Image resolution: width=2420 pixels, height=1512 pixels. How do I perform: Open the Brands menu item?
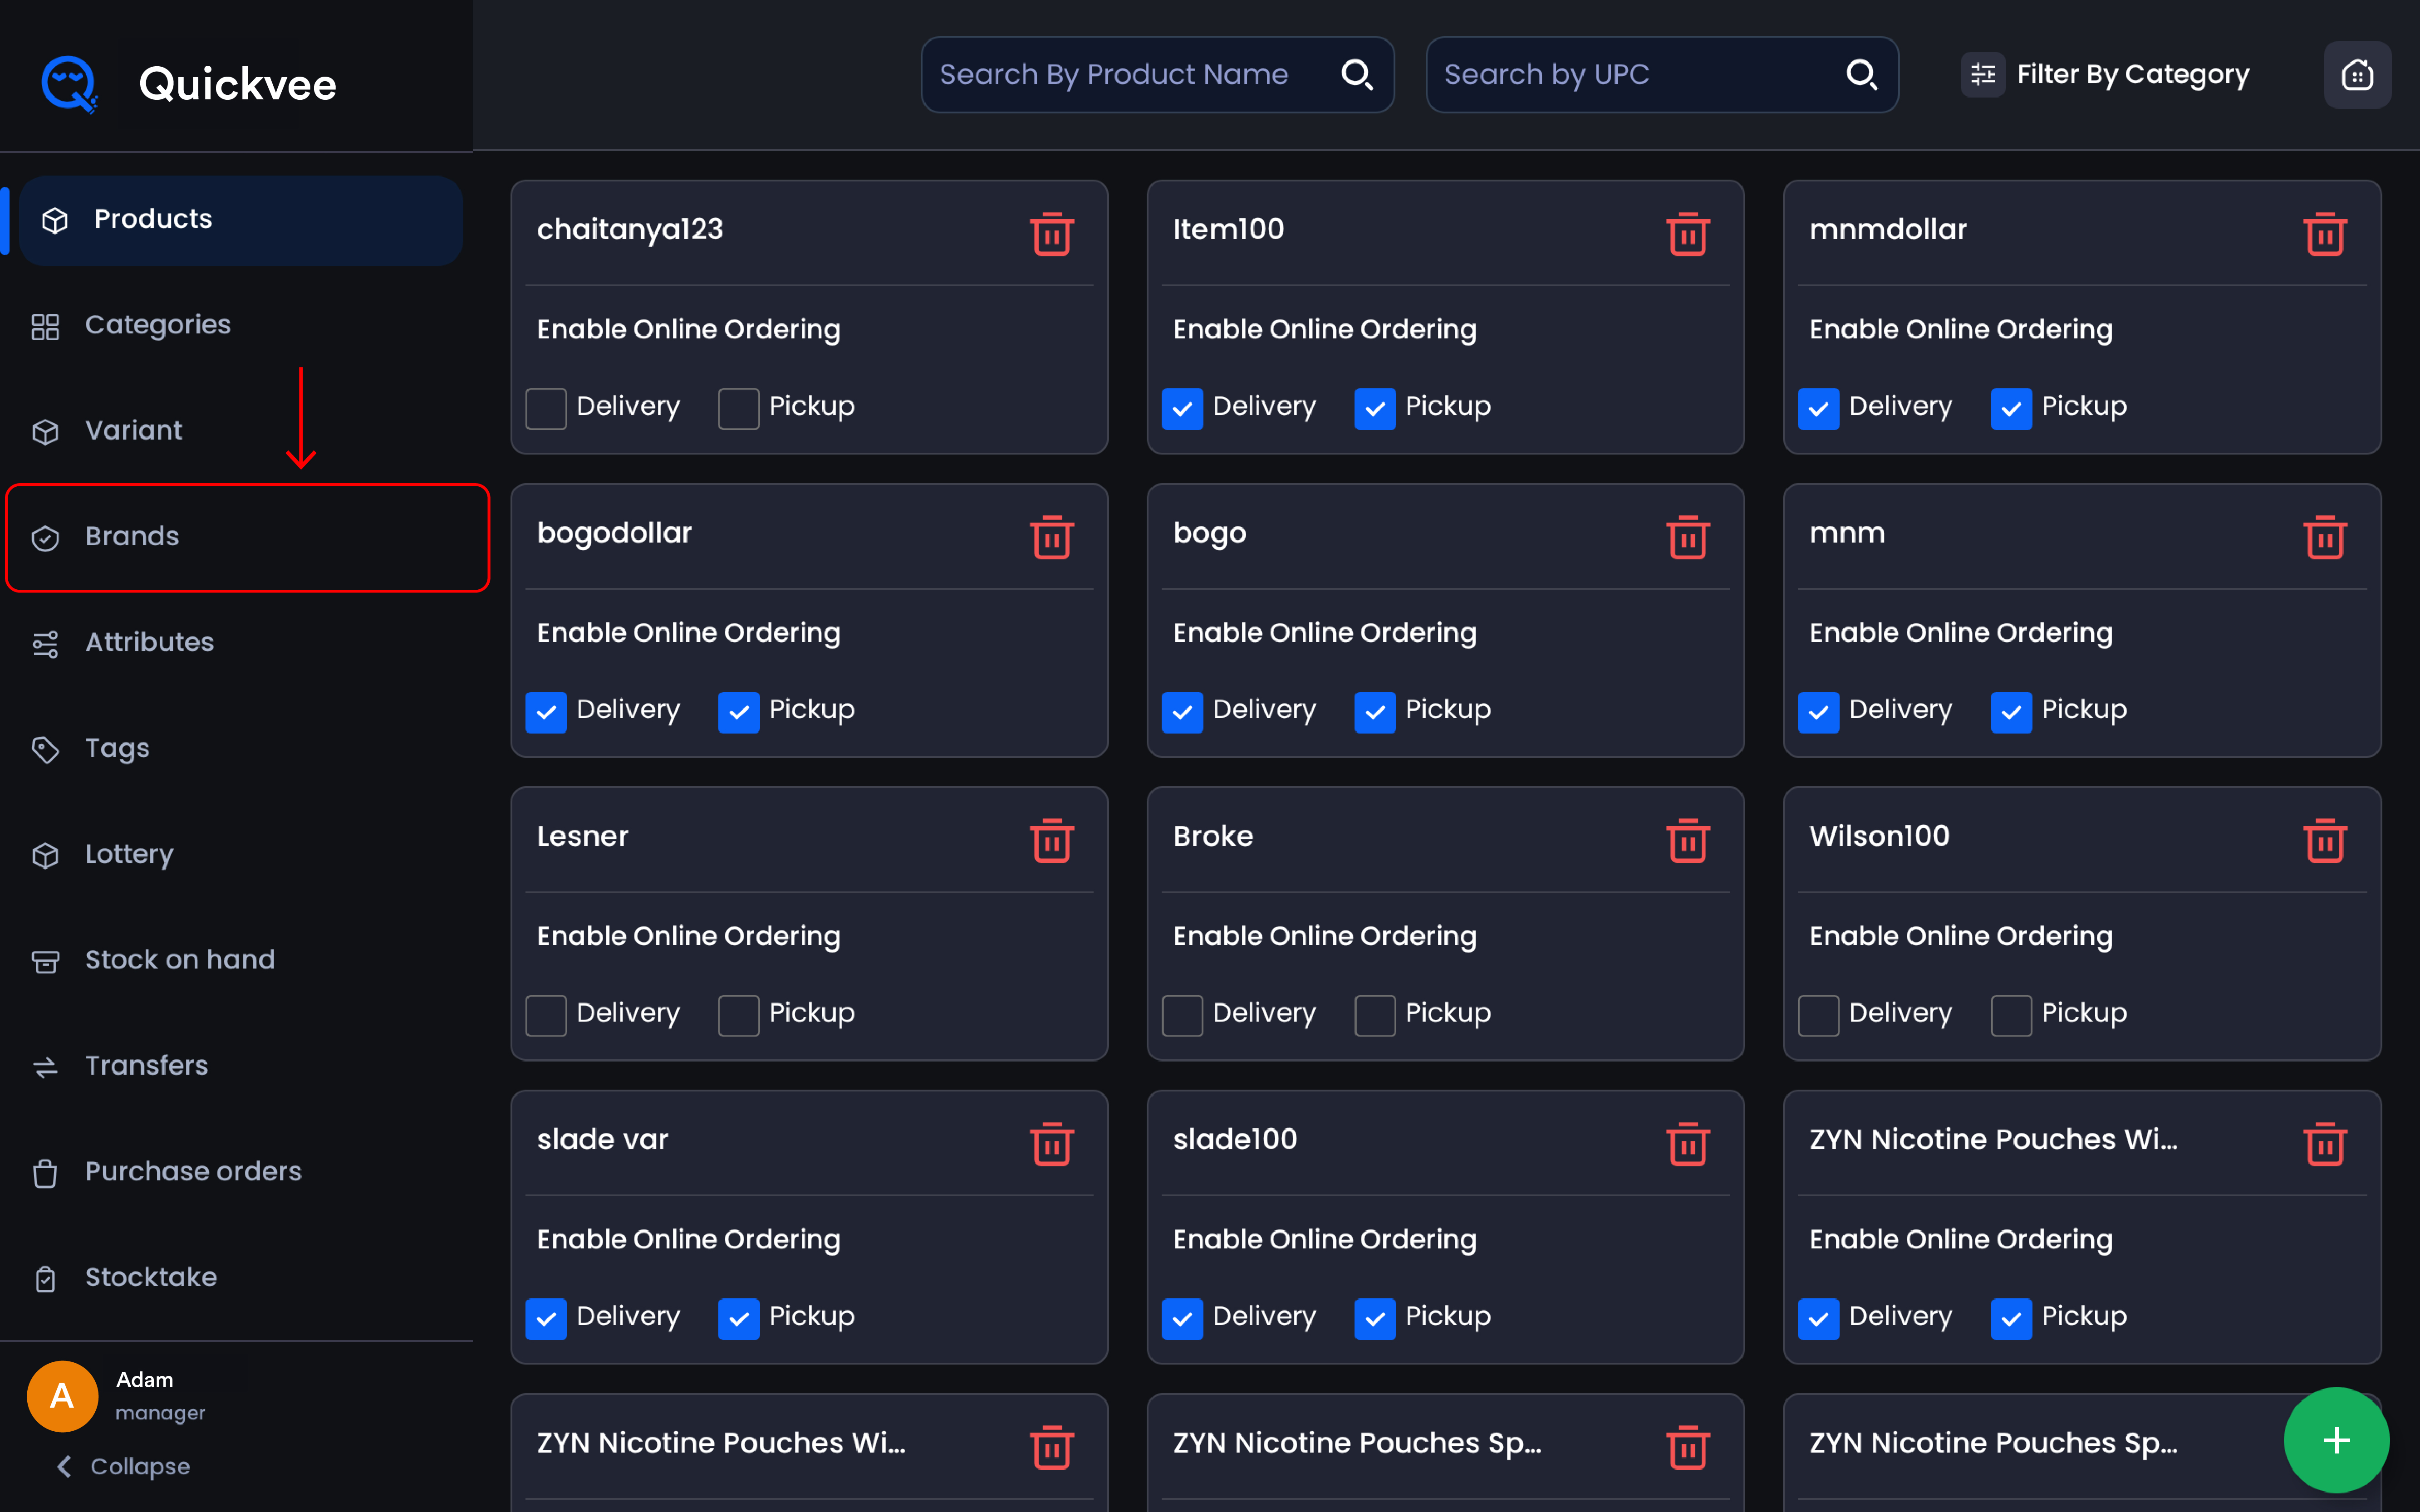247,537
